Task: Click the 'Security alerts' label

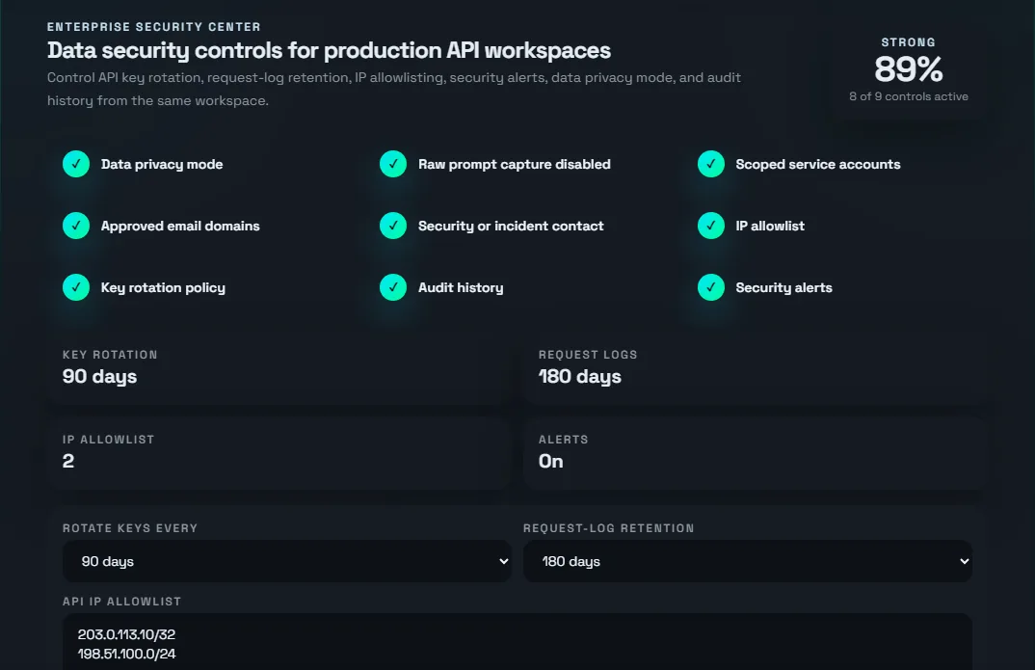Action: point(783,288)
